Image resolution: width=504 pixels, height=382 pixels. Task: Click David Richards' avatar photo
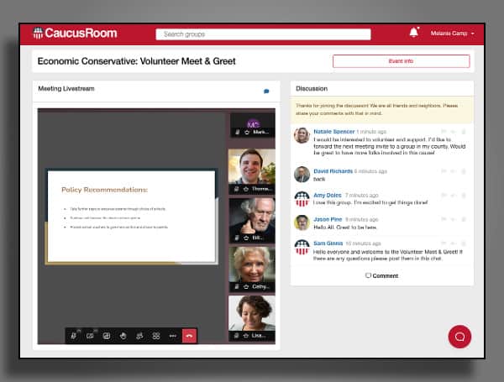(x=302, y=175)
